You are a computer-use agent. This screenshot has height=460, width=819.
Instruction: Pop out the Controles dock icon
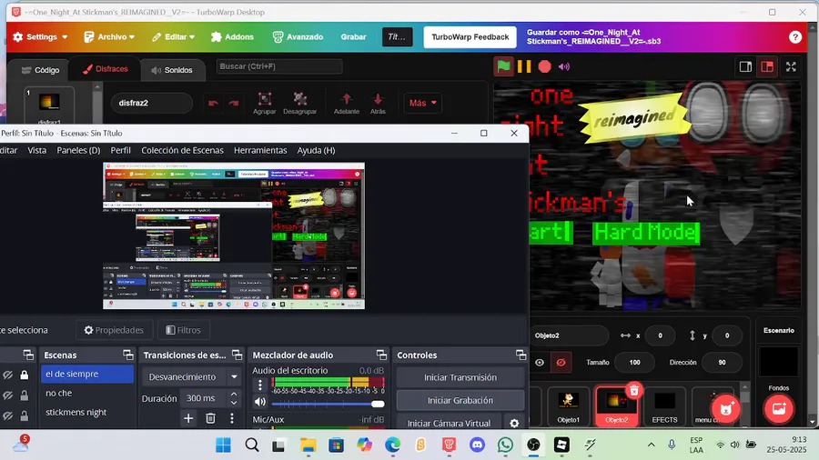[x=521, y=355]
